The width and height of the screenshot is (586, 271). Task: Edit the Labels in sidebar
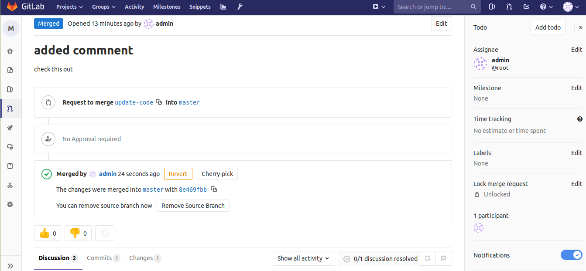577,153
